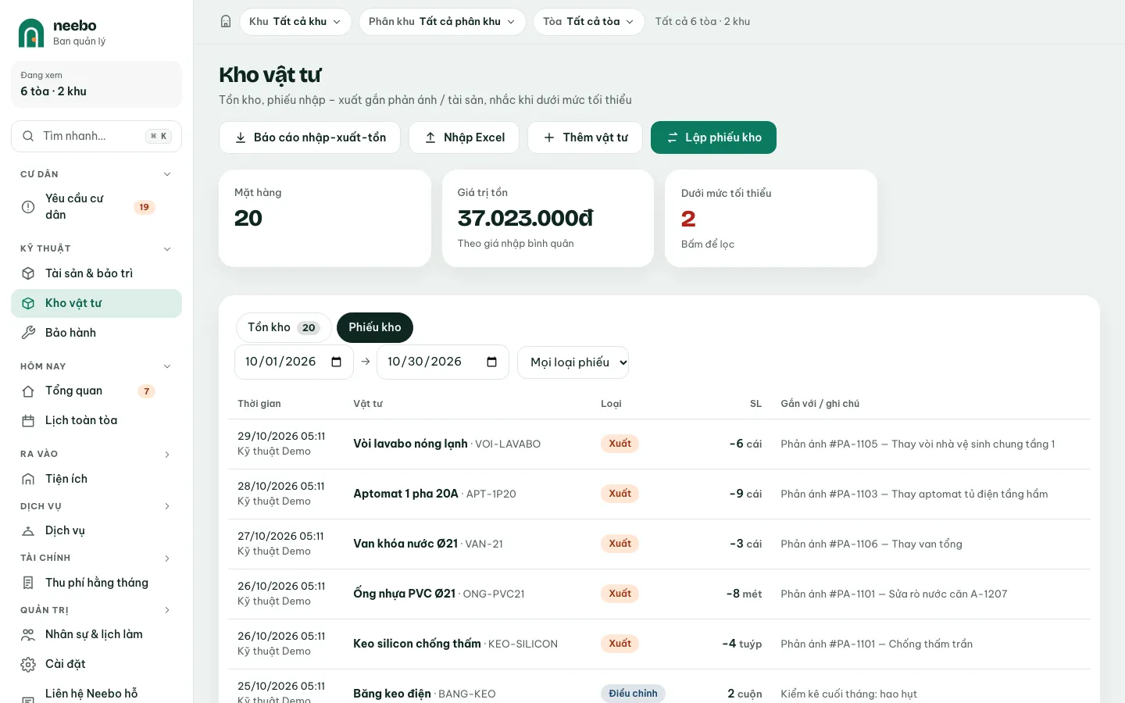Click Báo cáo nhập-xuất-tồn button
The width and height of the screenshot is (1125, 703).
click(x=309, y=137)
